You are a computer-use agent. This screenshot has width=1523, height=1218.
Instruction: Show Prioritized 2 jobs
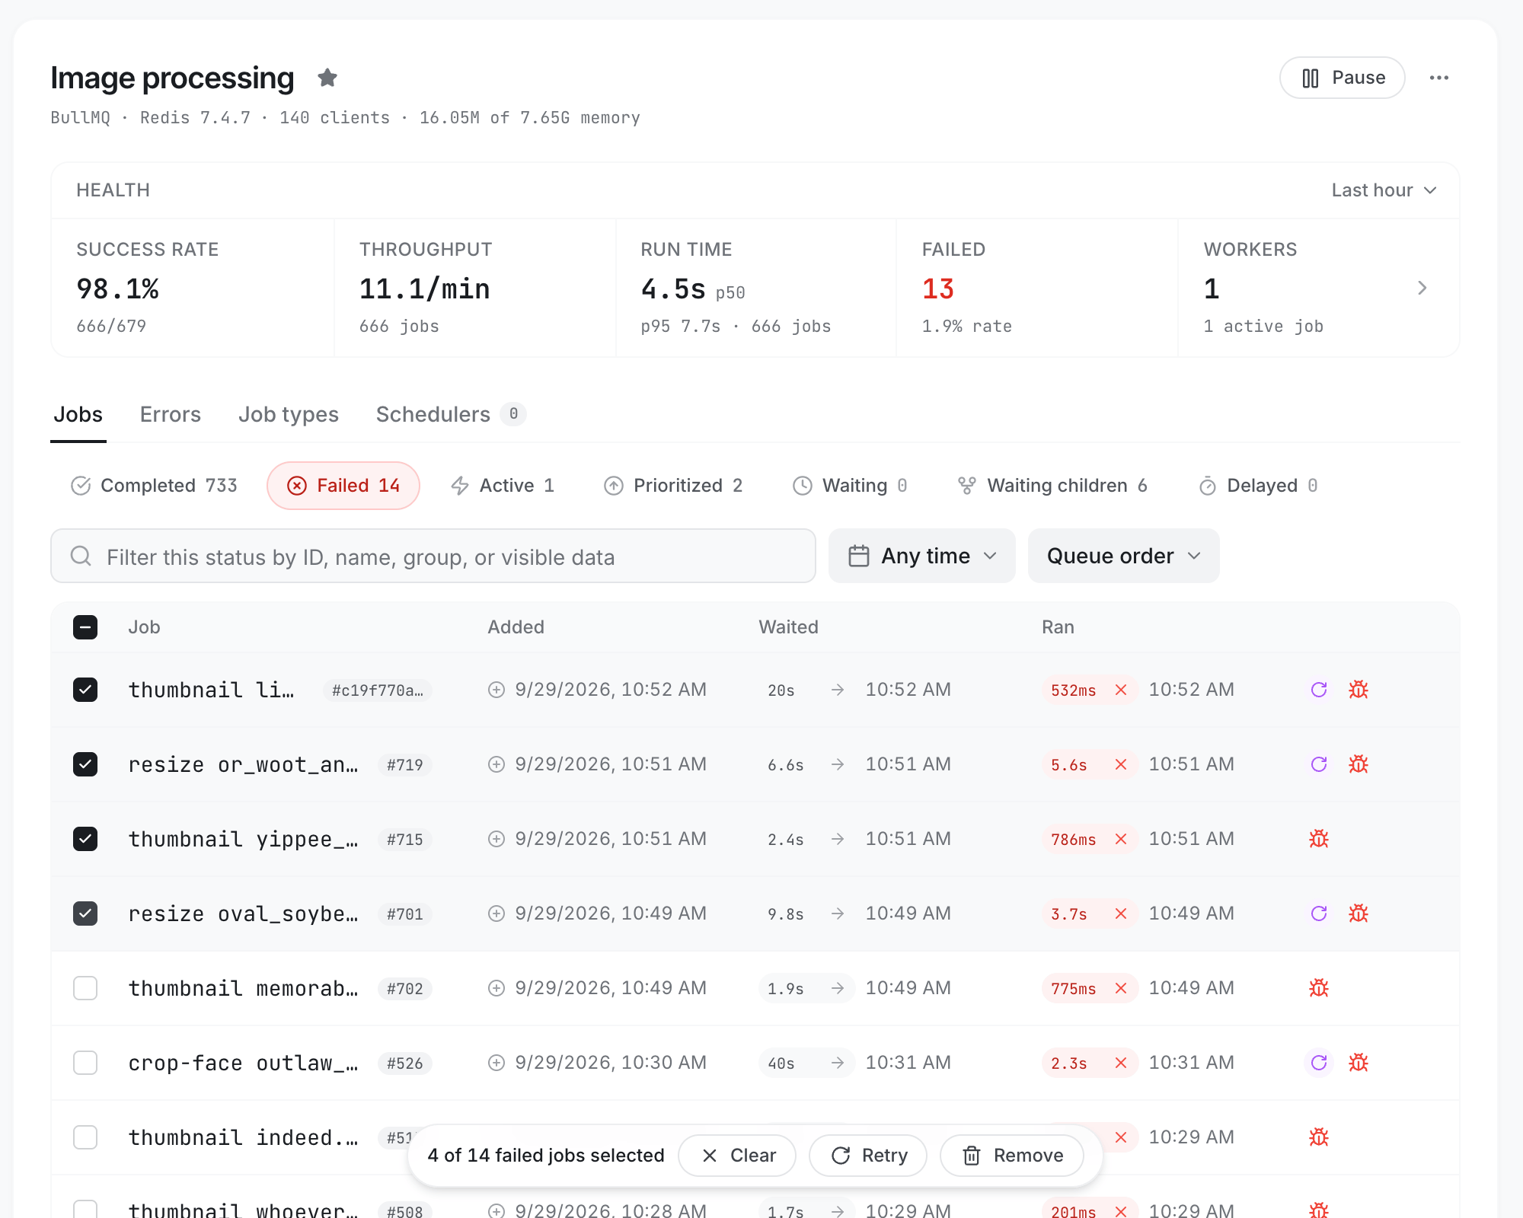coord(673,486)
